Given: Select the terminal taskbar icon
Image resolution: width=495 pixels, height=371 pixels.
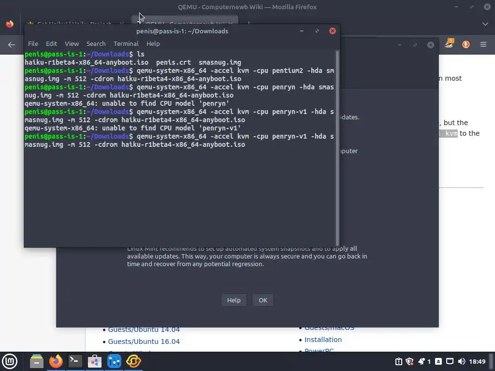Looking at the screenshot, I should (75, 361).
